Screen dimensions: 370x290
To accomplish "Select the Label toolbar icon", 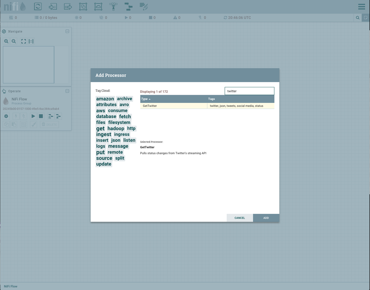I will pyautogui.click(x=143, y=6).
